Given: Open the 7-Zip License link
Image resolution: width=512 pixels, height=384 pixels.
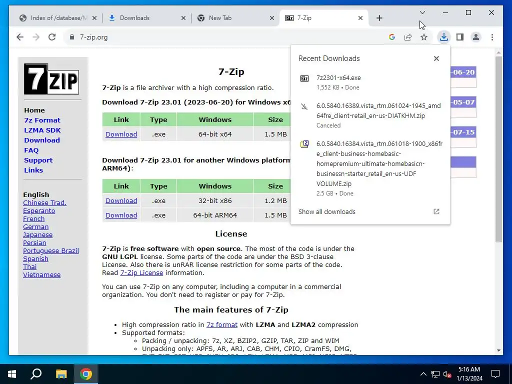Looking at the screenshot, I should point(141,272).
